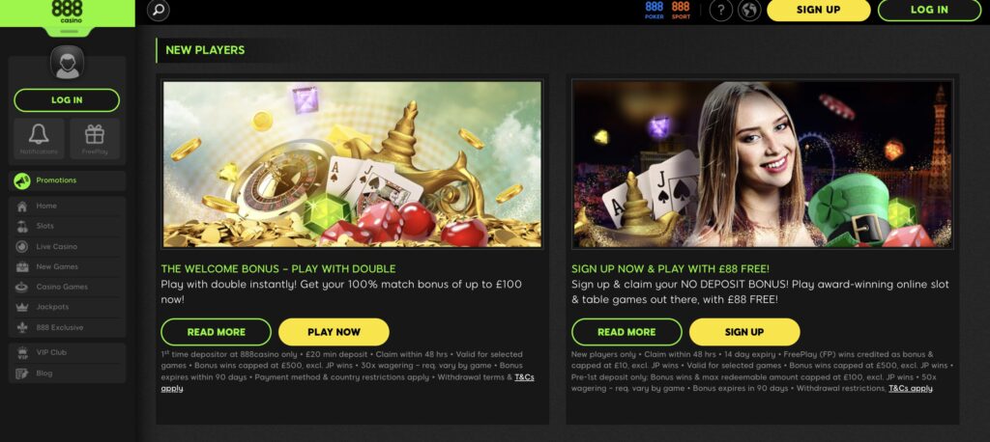Image resolution: width=990 pixels, height=442 pixels.
Task: Open the FreePlay gift icon
Action: [x=95, y=139]
